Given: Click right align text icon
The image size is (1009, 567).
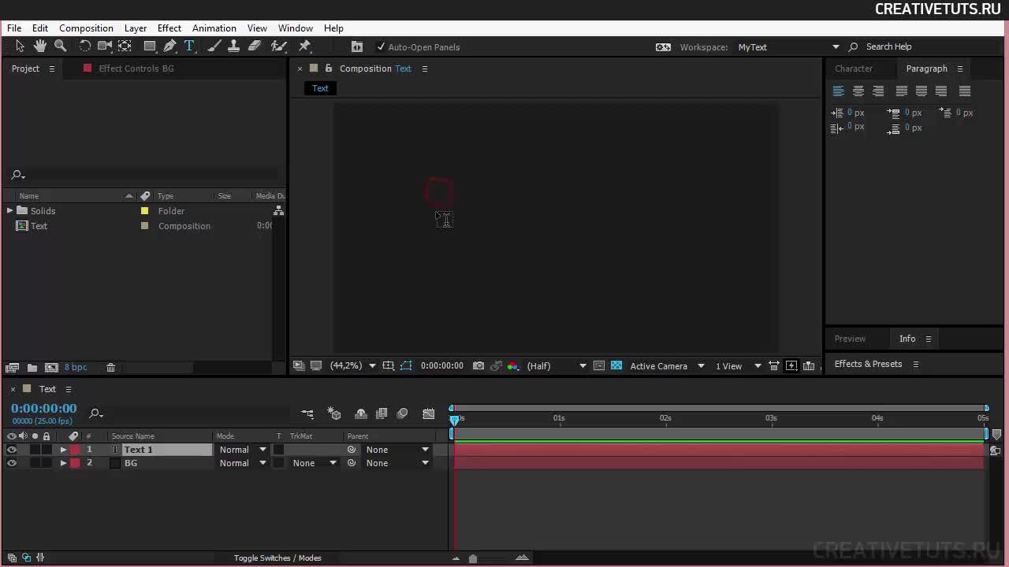Looking at the screenshot, I should [878, 91].
